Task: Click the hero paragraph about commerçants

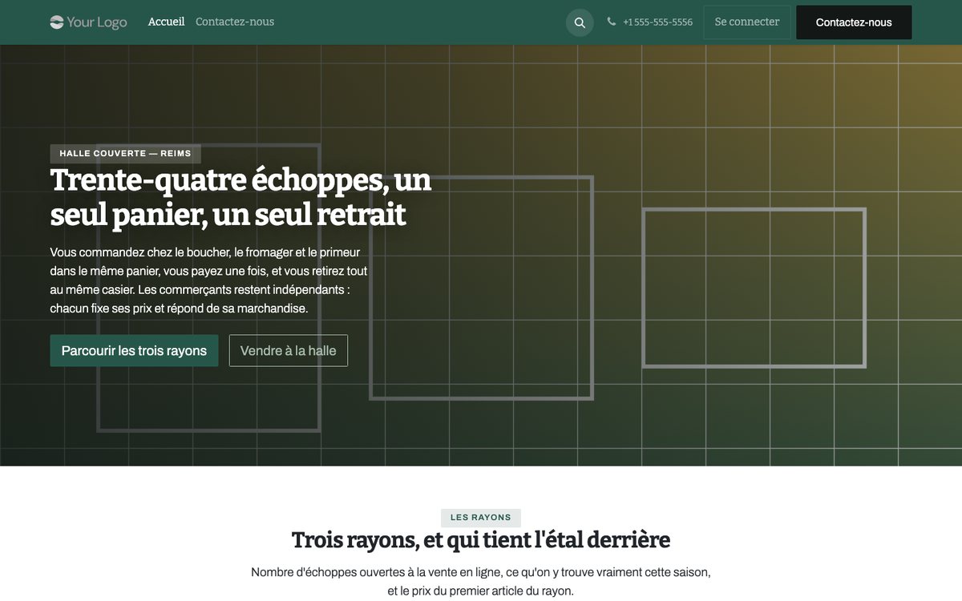Action: click(208, 280)
